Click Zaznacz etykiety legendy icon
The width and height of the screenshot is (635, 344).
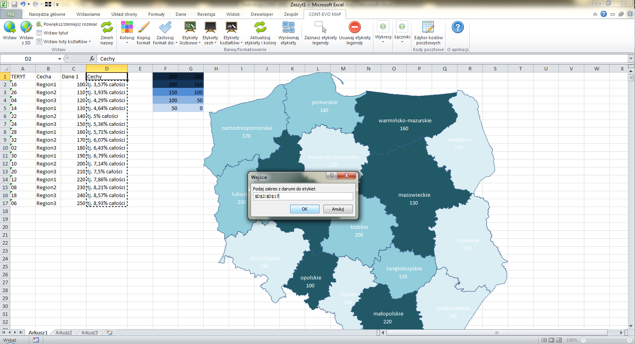320,27
